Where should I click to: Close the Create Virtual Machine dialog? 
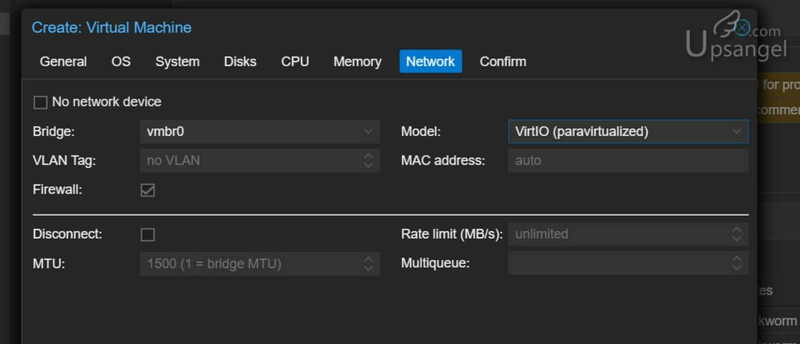click(742, 28)
